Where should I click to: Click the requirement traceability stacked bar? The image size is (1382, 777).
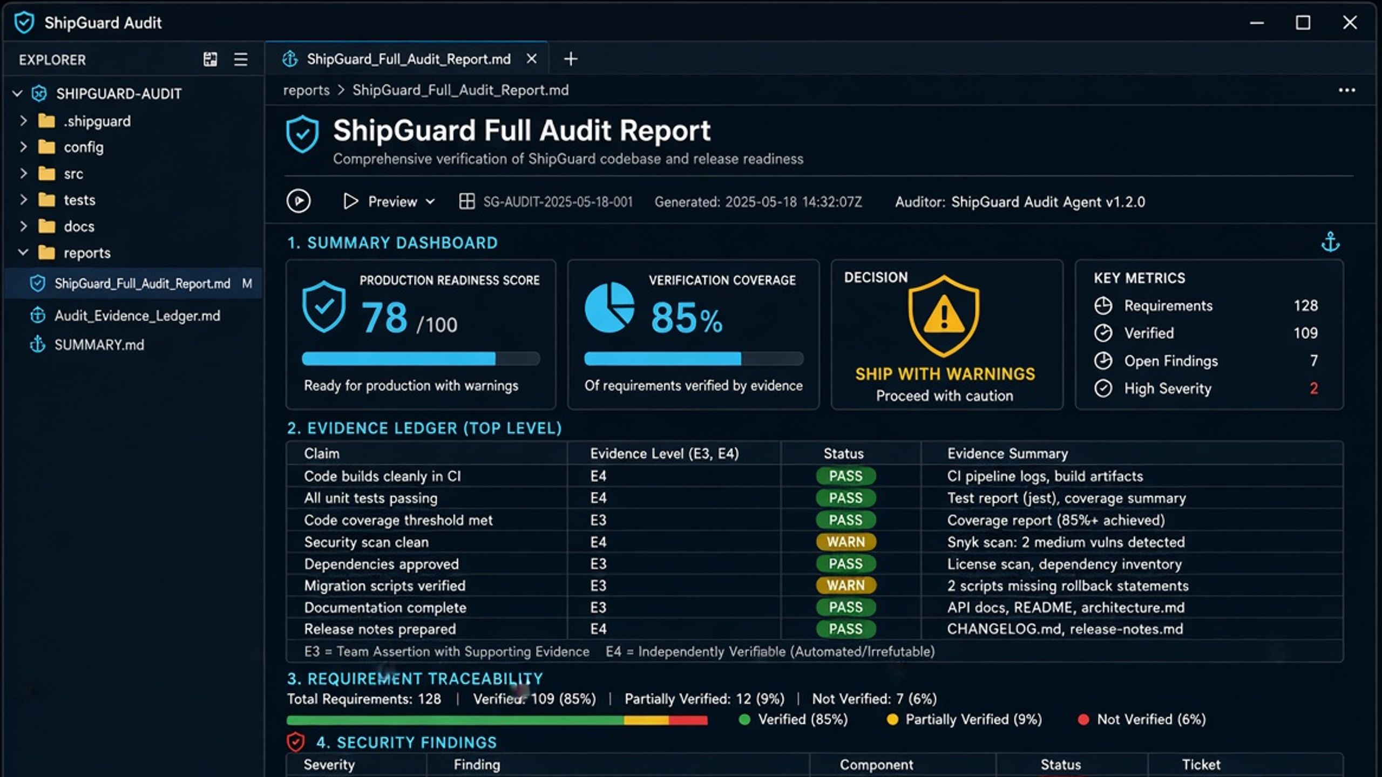pos(497,720)
